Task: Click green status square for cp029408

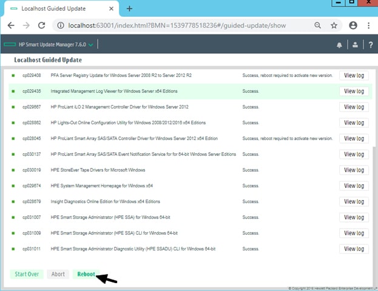Action: tap(13, 76)
